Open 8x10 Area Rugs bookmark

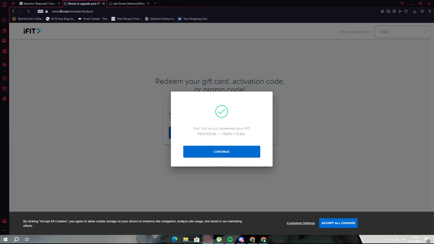tap(60, 19)
